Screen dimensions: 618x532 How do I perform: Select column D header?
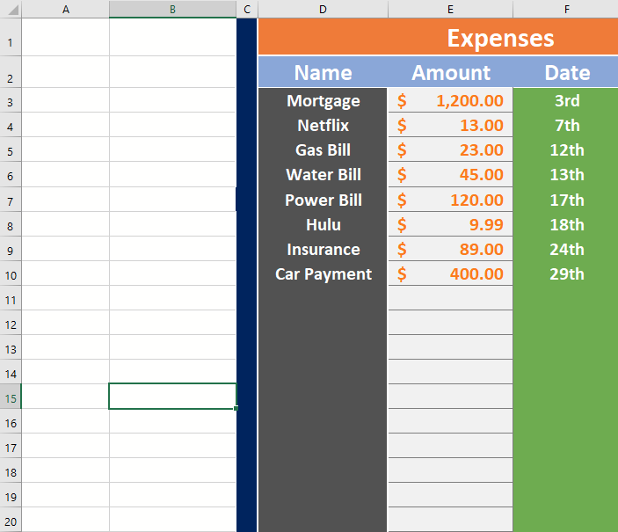pos(323,9)
